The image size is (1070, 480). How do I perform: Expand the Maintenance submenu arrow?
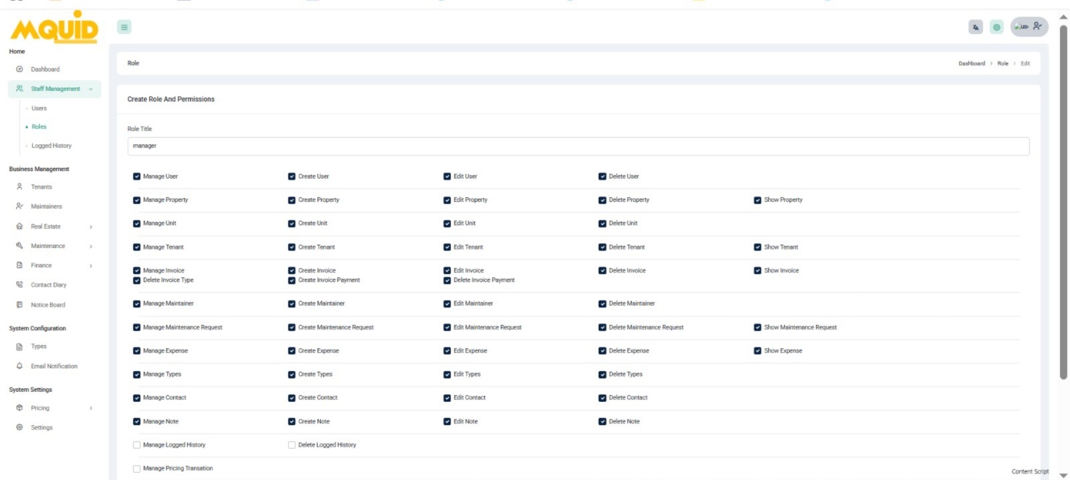coord(91,246)
